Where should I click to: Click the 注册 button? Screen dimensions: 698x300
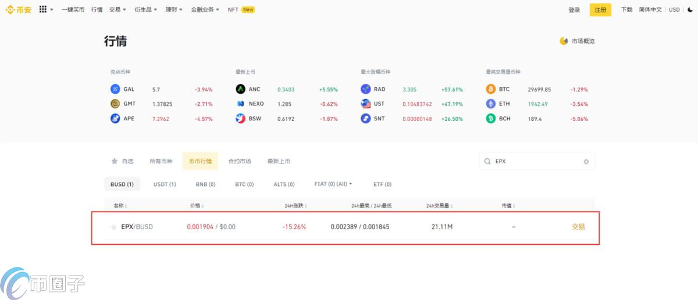pyautogui.click(x=600, y=10)
